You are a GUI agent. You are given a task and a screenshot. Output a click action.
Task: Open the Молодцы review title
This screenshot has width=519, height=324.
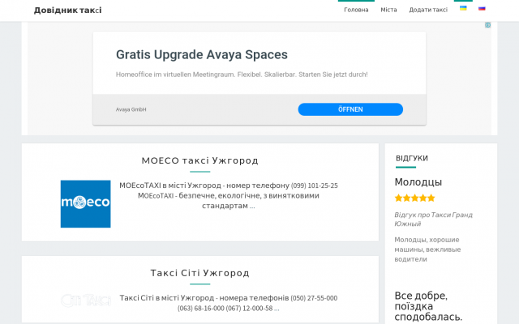point(418,181)
